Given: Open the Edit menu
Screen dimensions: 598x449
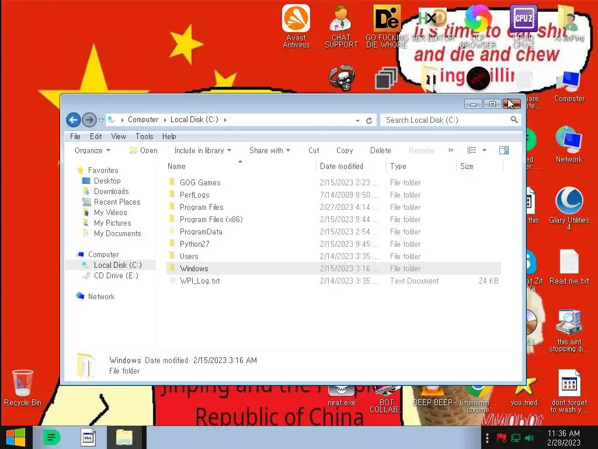Looking at the screenshot, I should click(x=96, y=136).
